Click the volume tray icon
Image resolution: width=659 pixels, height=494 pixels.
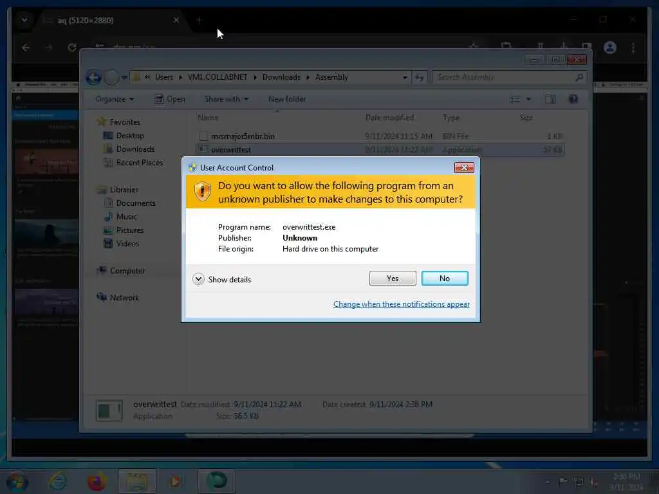593,482
